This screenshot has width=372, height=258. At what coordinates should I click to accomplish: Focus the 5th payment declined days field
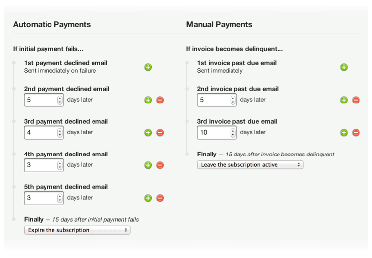tap(41, 198)
